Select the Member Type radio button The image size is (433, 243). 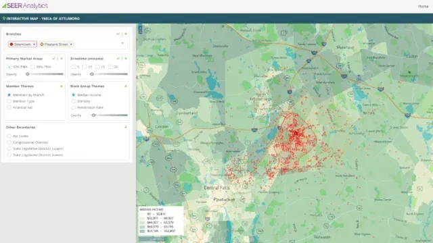coord(9,101)
